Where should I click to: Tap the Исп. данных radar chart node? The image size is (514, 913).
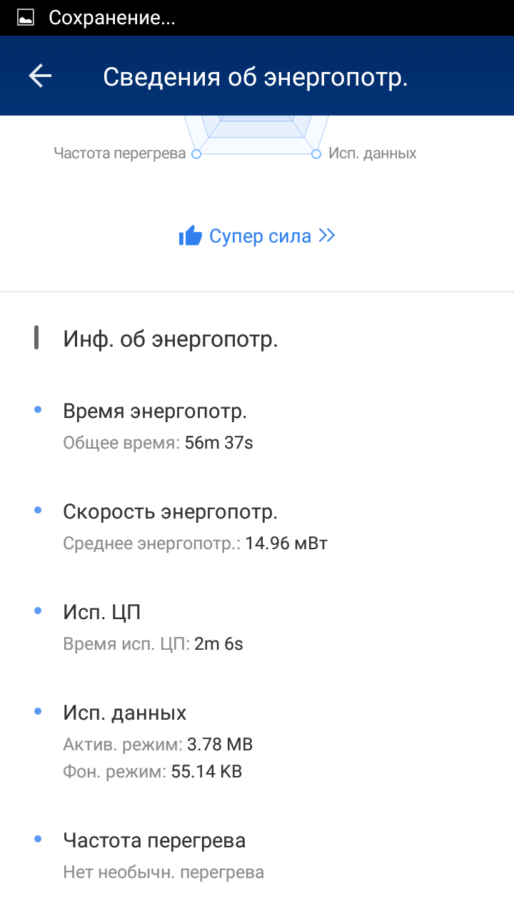point(316,153)
